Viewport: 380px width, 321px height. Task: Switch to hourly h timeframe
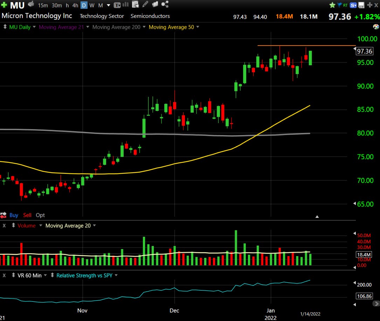[x=67, y=5]
